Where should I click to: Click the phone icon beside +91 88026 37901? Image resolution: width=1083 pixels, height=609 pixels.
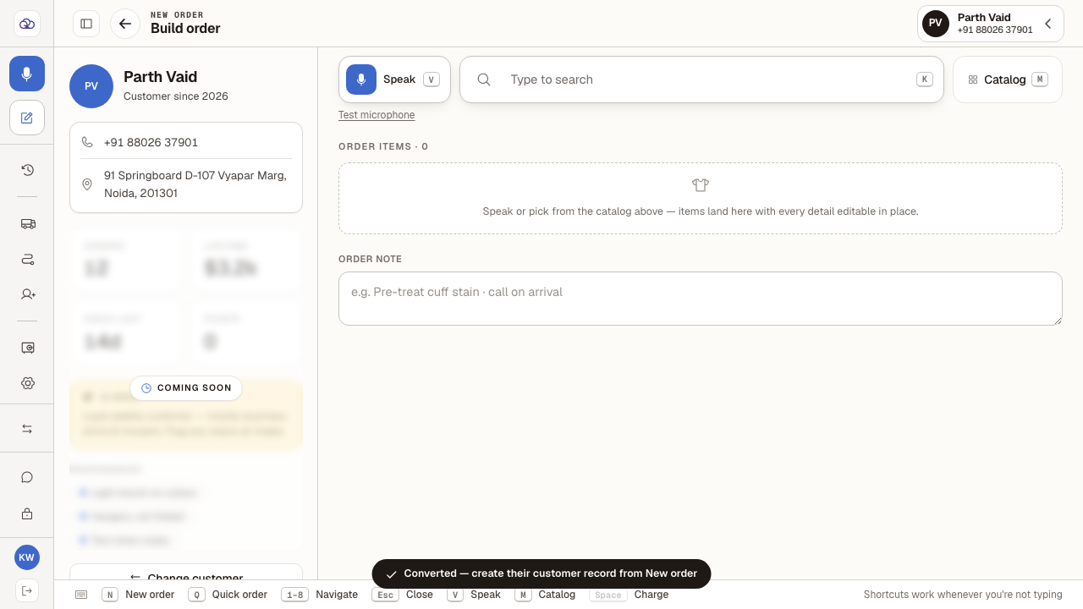pos(87,142)
